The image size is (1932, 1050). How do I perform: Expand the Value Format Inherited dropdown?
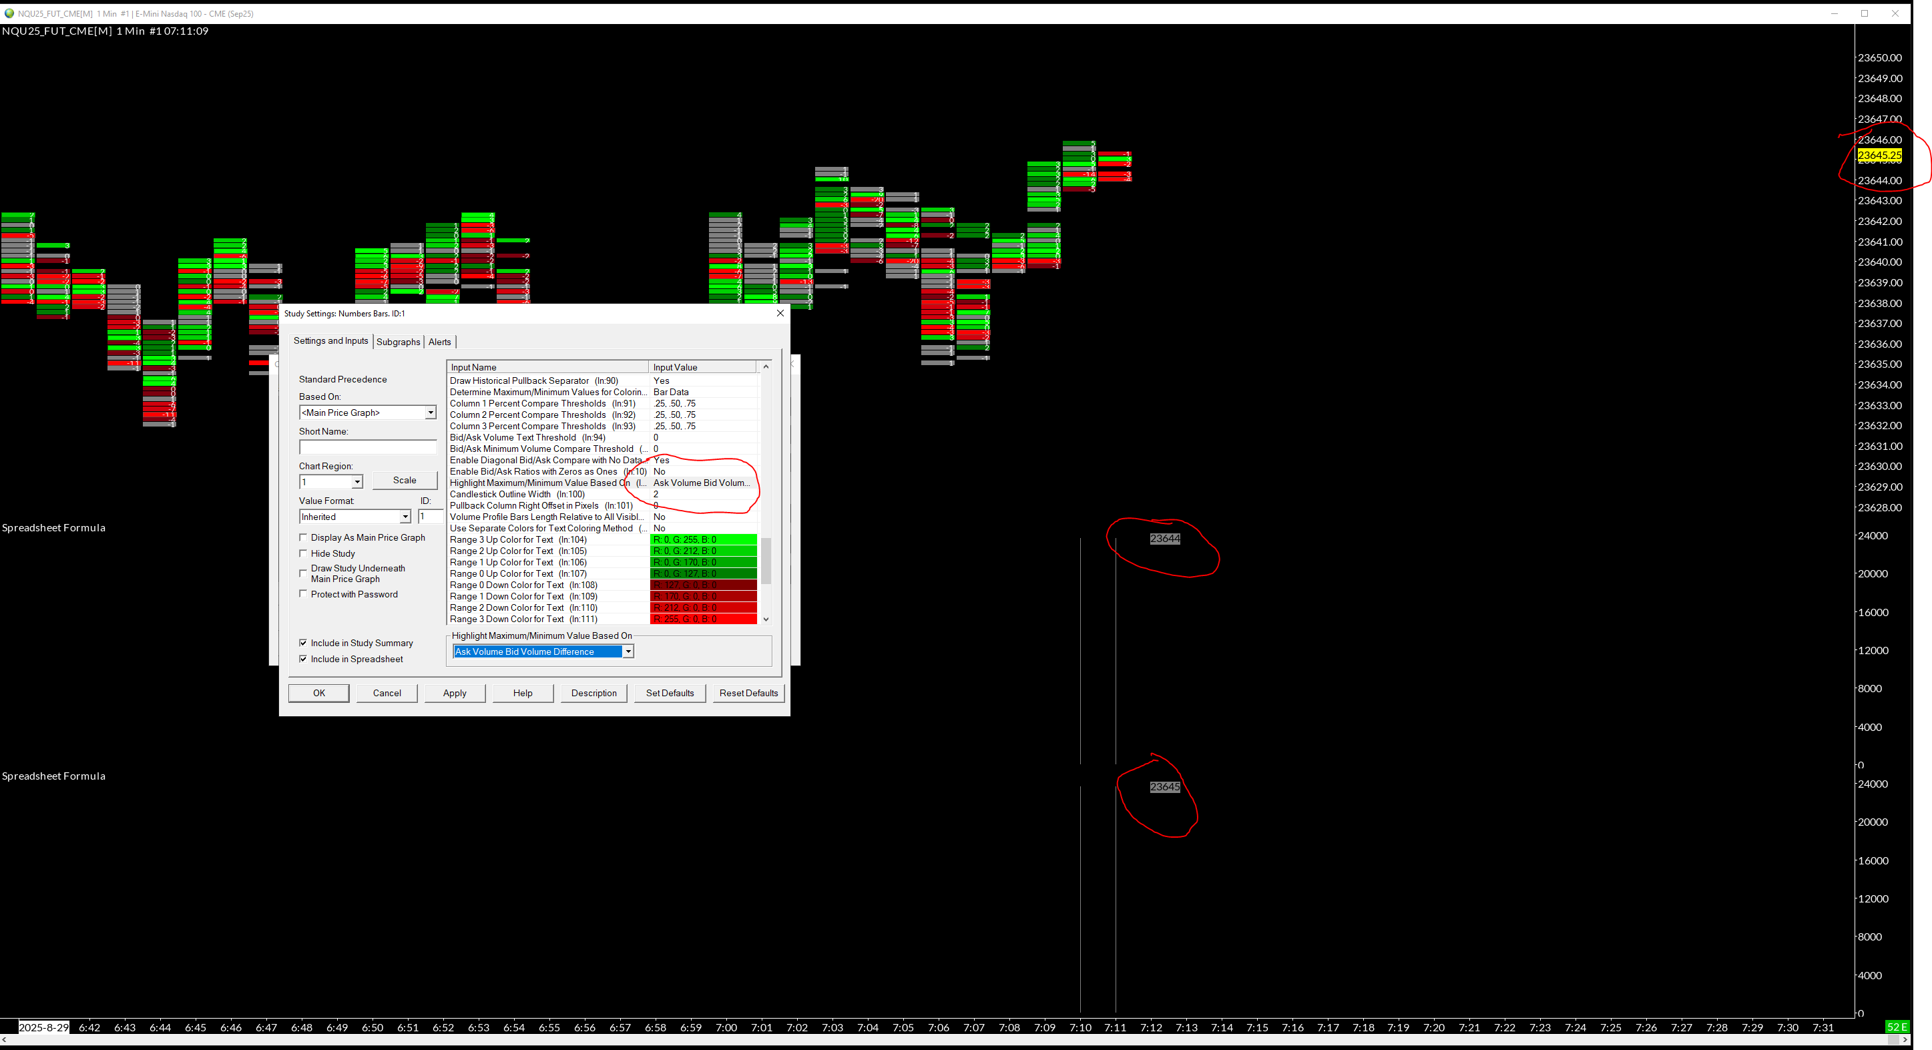click(405, 517)
